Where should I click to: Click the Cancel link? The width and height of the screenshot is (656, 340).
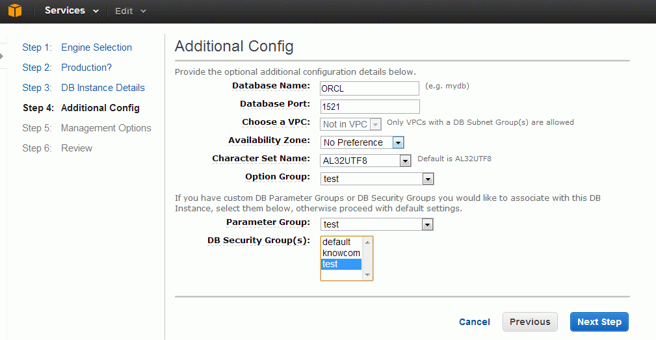475,322
